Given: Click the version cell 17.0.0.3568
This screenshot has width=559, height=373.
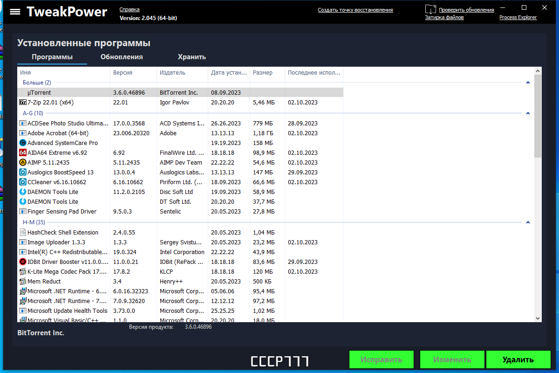Looking at the screenshot, I should [129, 124].
